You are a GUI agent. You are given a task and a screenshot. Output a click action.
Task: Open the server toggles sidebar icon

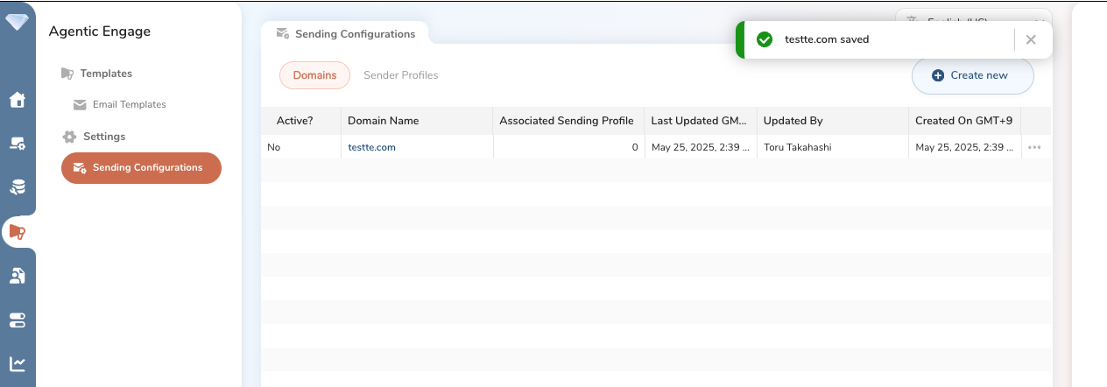pos(18,320)
